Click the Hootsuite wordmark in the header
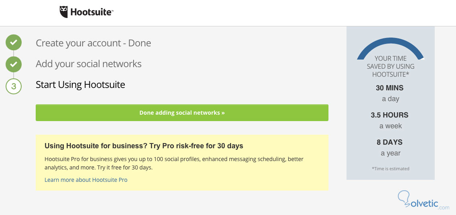 (92, 12)
